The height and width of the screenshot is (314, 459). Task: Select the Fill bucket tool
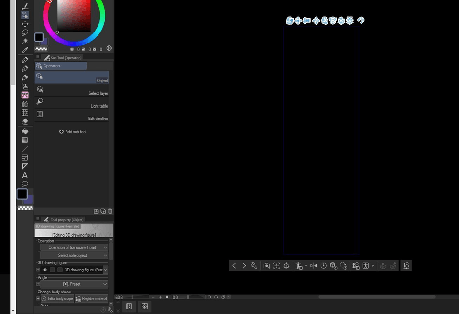click(x=25, y=131)
